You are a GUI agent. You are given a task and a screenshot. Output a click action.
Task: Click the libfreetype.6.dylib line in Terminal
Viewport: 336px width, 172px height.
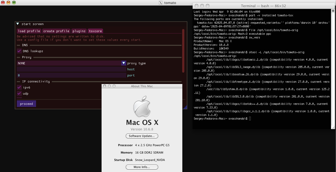(262, 83)
